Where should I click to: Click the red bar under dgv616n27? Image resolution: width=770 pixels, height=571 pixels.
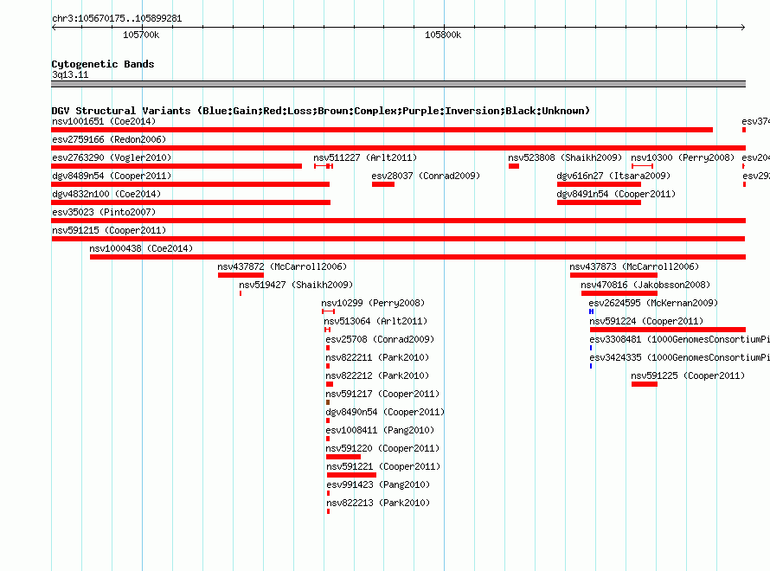click(x=599, y=184)
